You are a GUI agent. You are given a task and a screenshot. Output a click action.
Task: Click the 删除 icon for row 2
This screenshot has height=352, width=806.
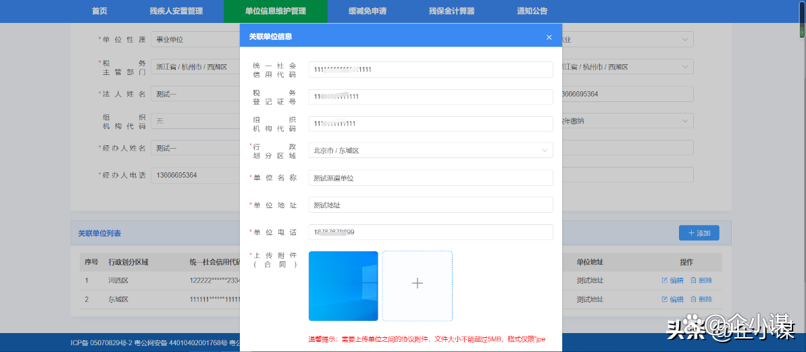(701, 299)
